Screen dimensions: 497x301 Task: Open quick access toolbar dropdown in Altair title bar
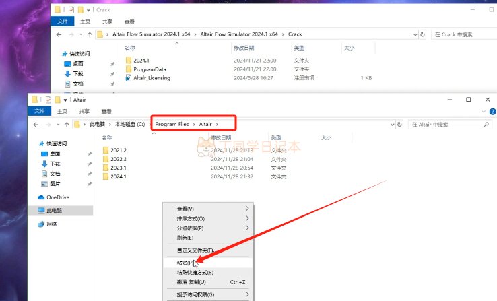pyautogui.click(x=65, y=100)
